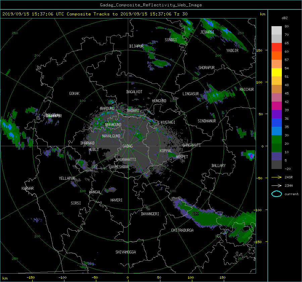Click the yellow 54 dBZ legend swatch

(276, 72)
